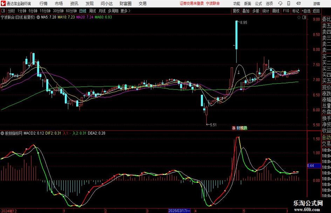Click the 统计 statistics button
331x213 pixels.
[266, 11]
